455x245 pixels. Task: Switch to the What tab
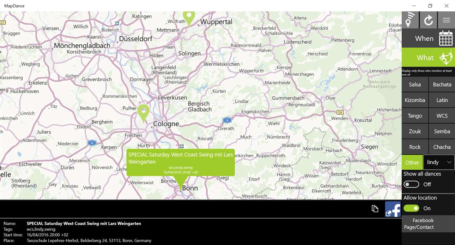point(428,57)
